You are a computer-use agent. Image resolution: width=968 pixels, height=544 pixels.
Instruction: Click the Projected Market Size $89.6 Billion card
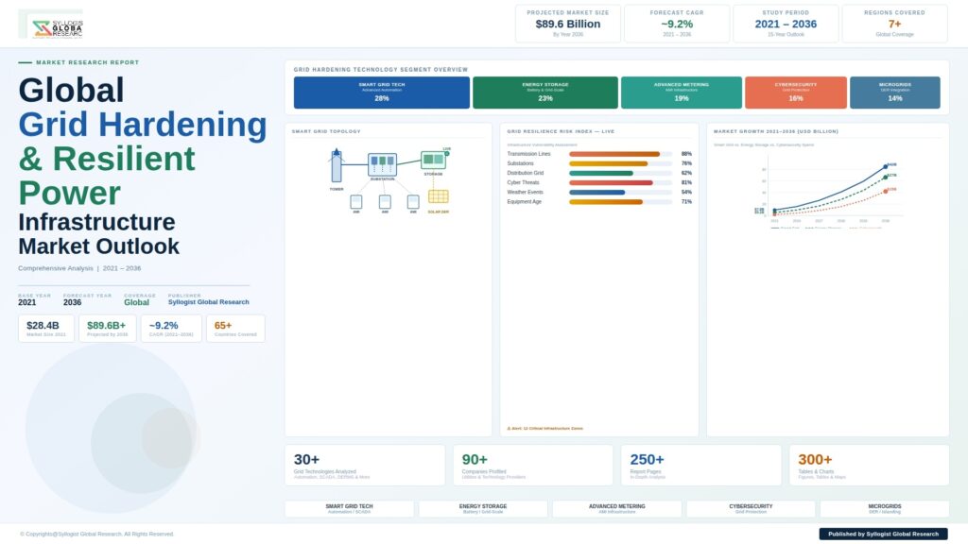[x=567, y=24]
